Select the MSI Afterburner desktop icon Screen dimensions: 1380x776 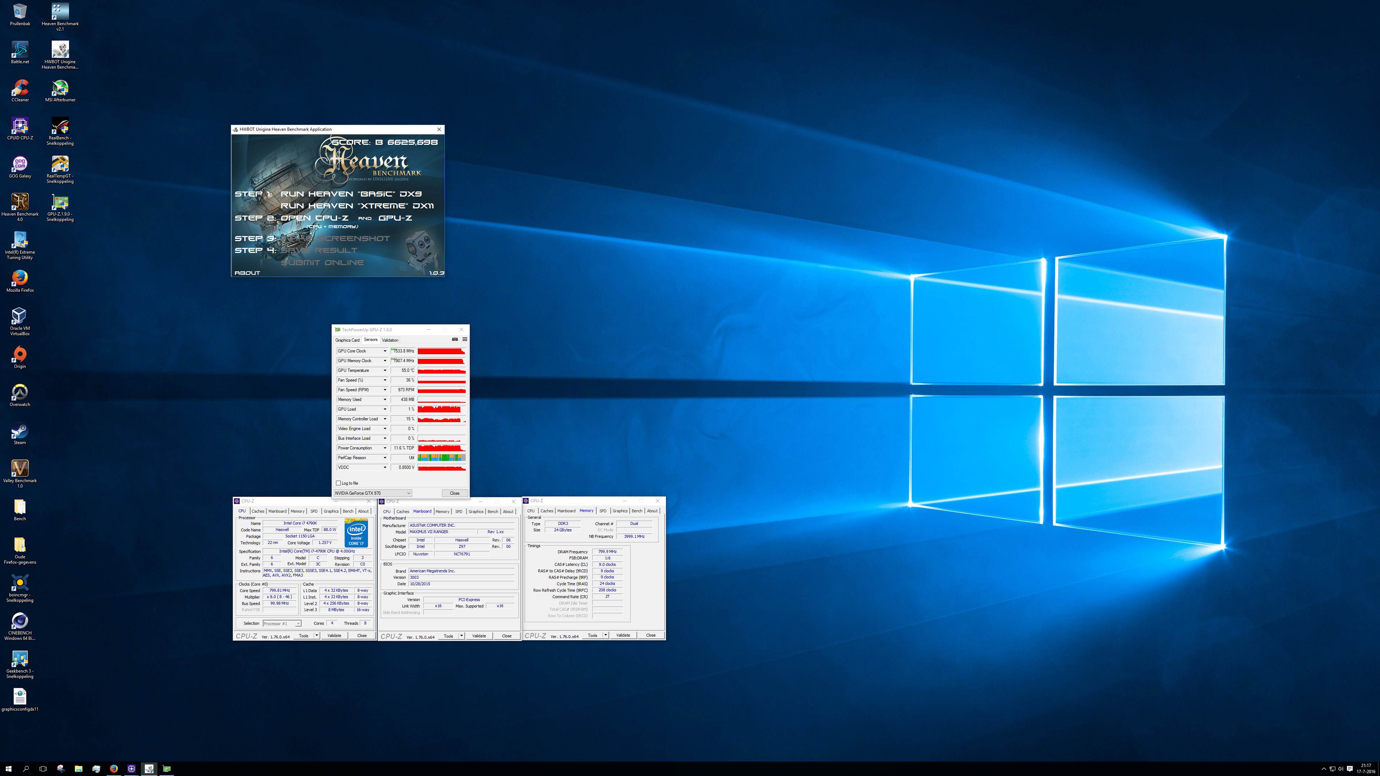click(x=60, y=91)
